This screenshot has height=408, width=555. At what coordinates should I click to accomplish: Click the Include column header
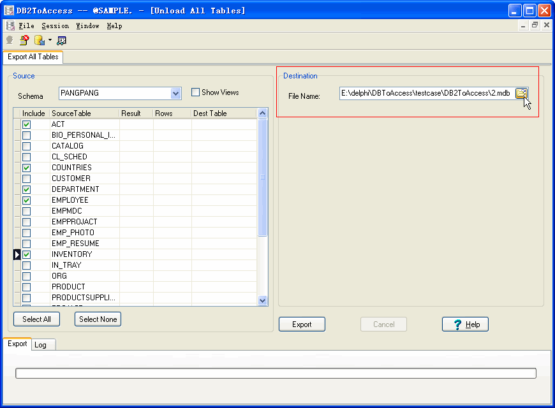point(34,113)
